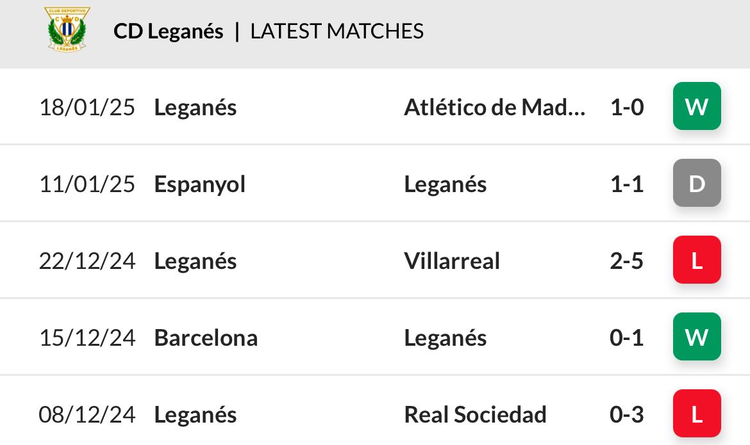Click the red L badge for Real Sociedad match
Viewport: 750px width, 445px height.
(x=697, y=414)
